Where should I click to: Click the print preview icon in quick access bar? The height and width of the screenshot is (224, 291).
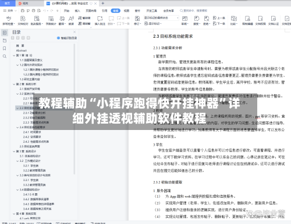tap(39, 10)
